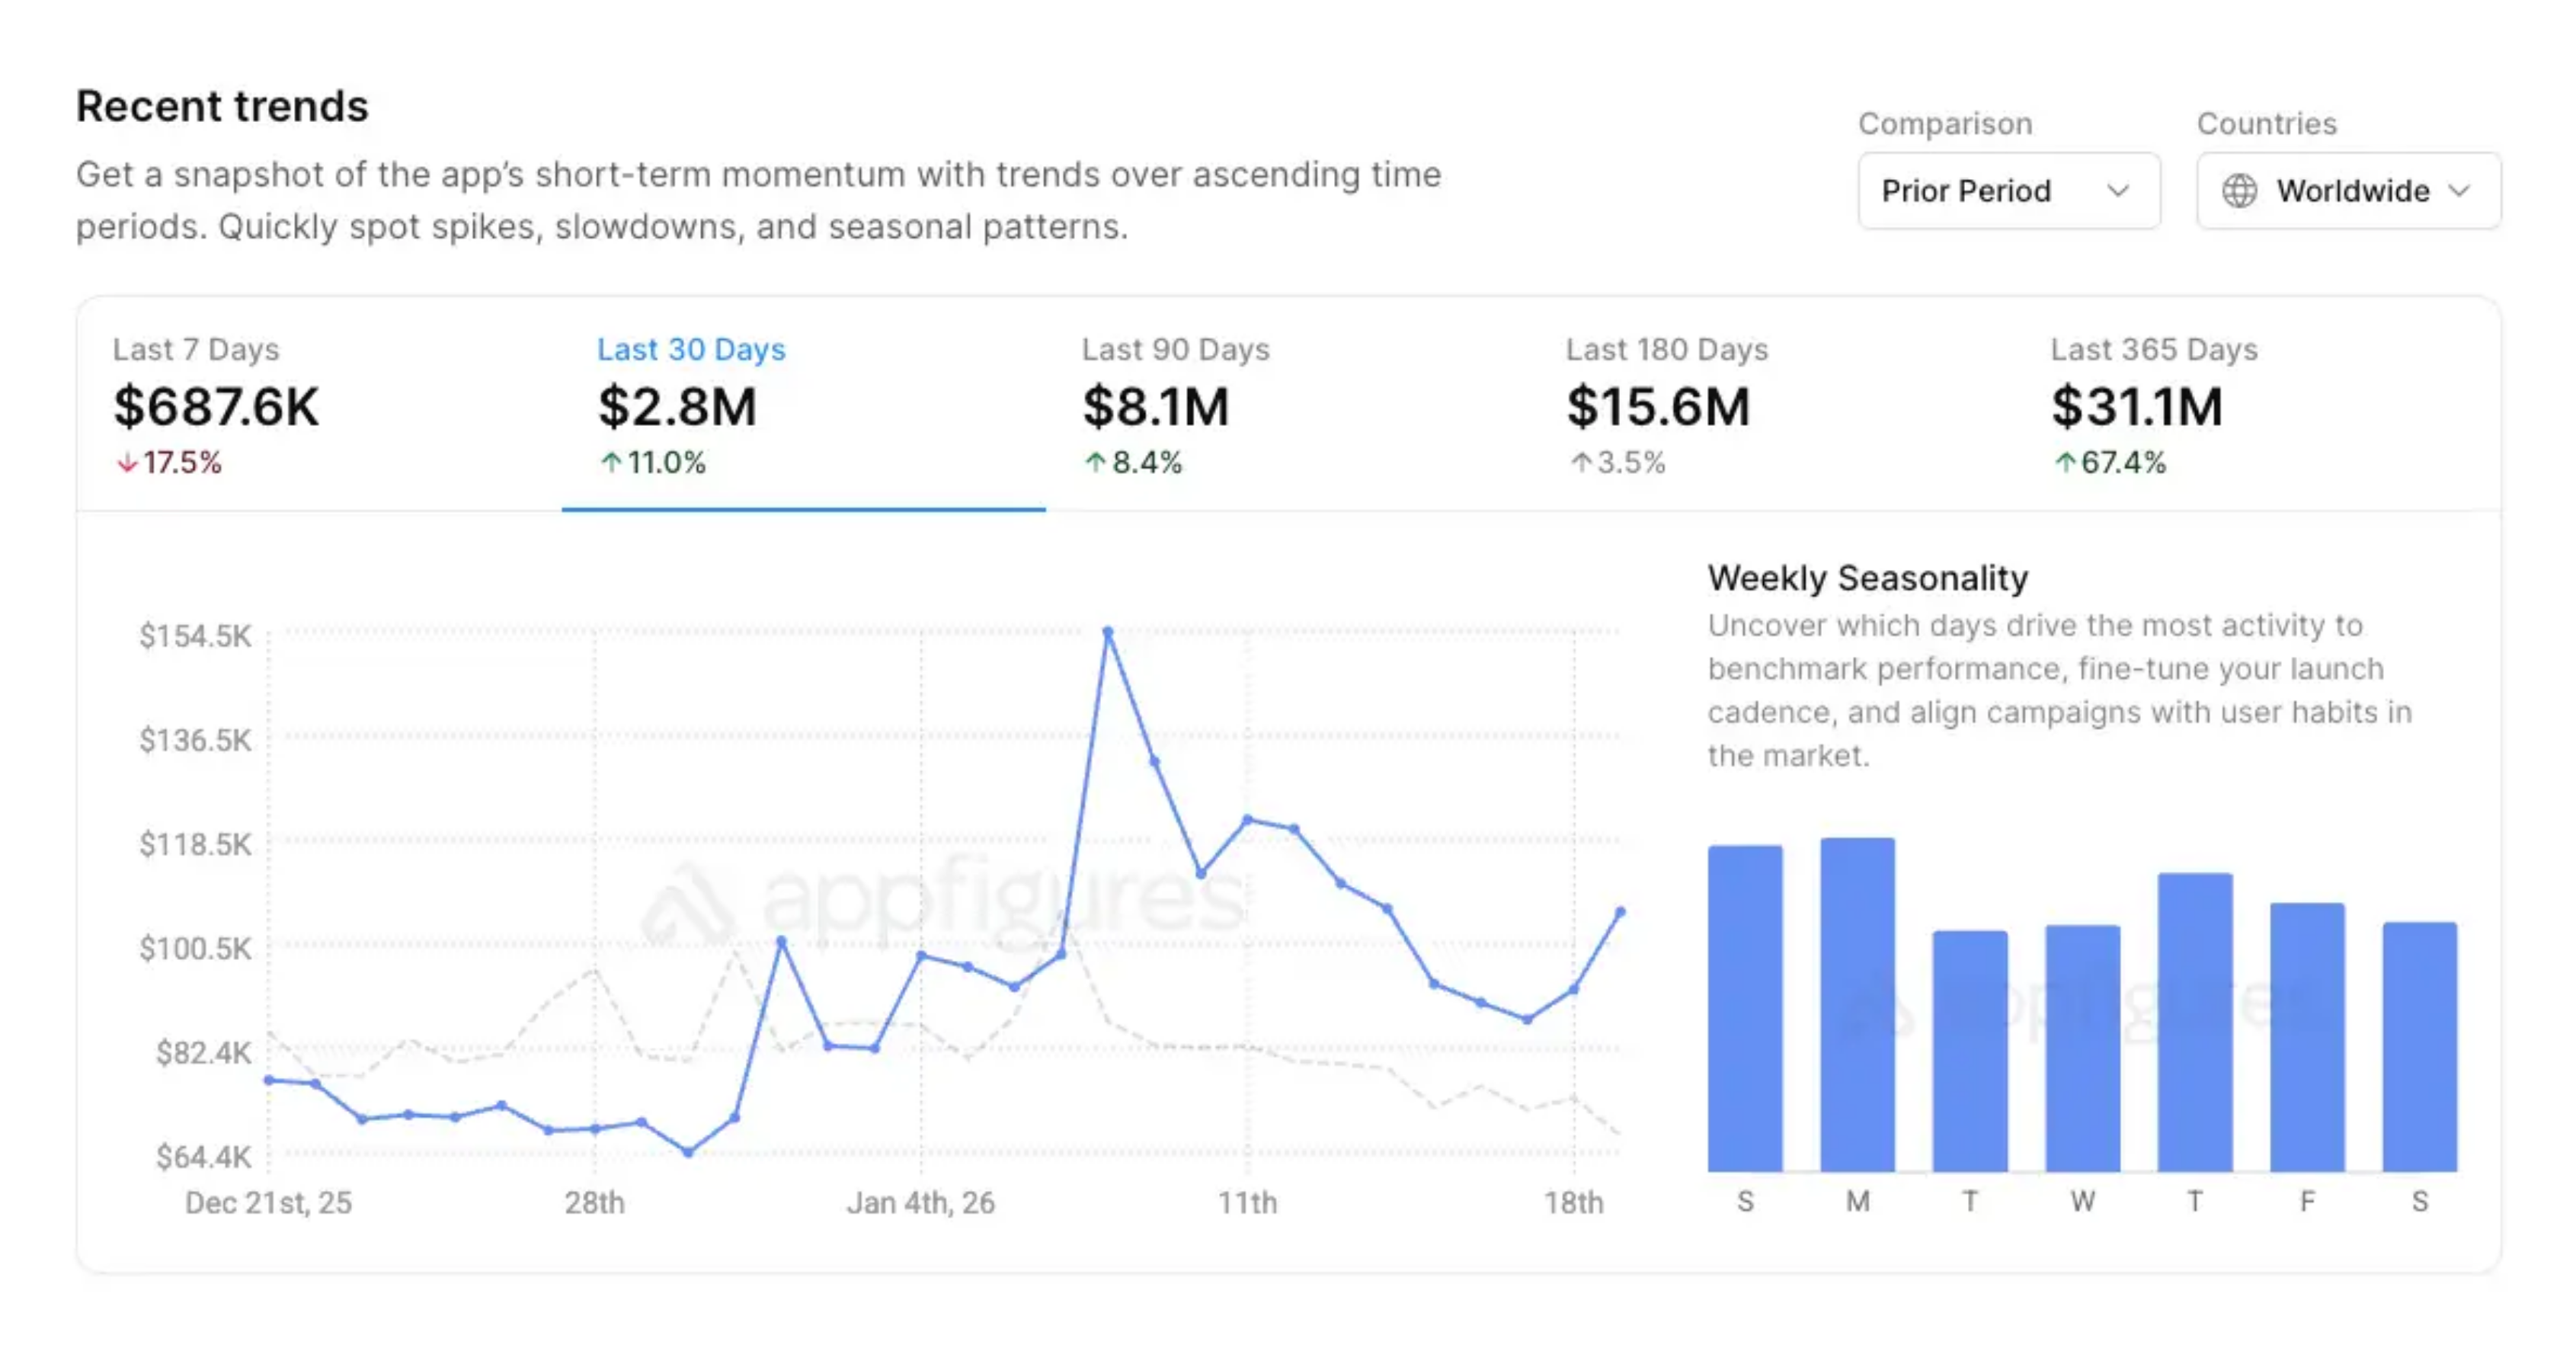Viewport: 2576px width, 1354px height.
Task: Click the globe icon in Countries dropdown
Action: (x=2239, y=191)
